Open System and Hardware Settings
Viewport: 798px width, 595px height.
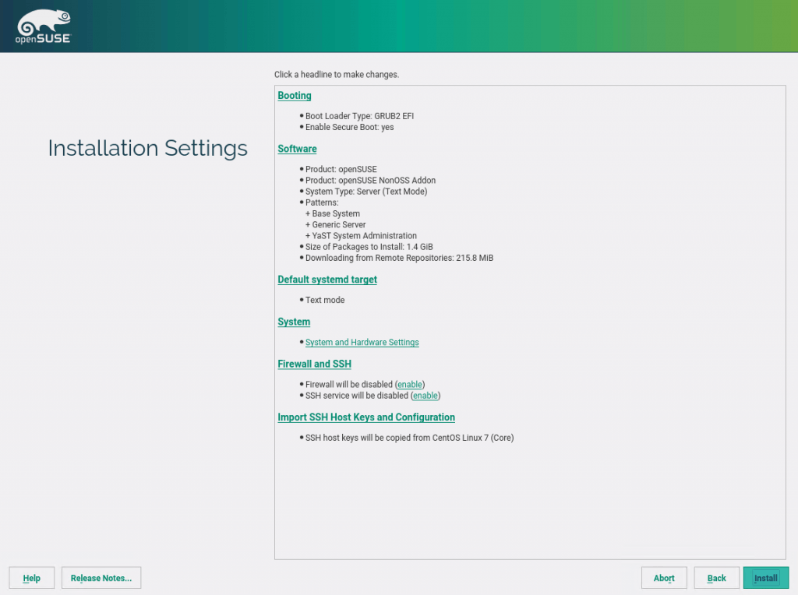tap(362, 342)
